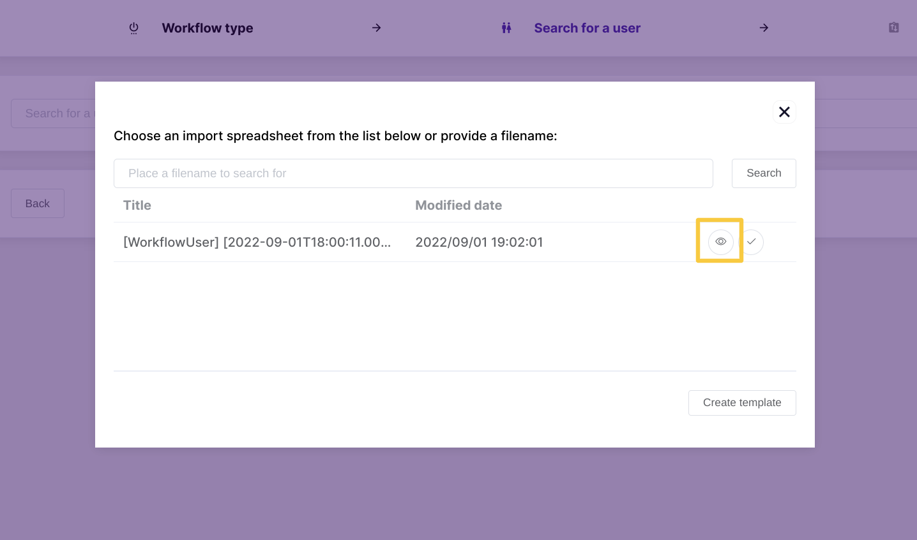
Task: Select the [WorkflowUser] file title
Action: coord(257,242)
